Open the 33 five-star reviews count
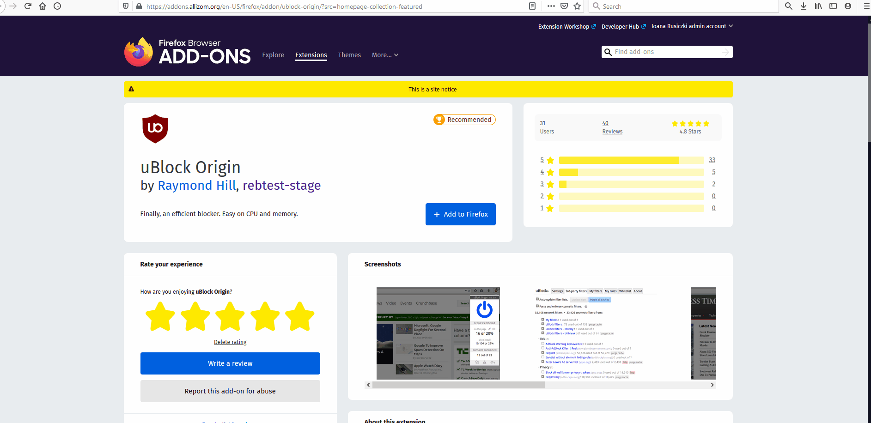 (712, 160)
